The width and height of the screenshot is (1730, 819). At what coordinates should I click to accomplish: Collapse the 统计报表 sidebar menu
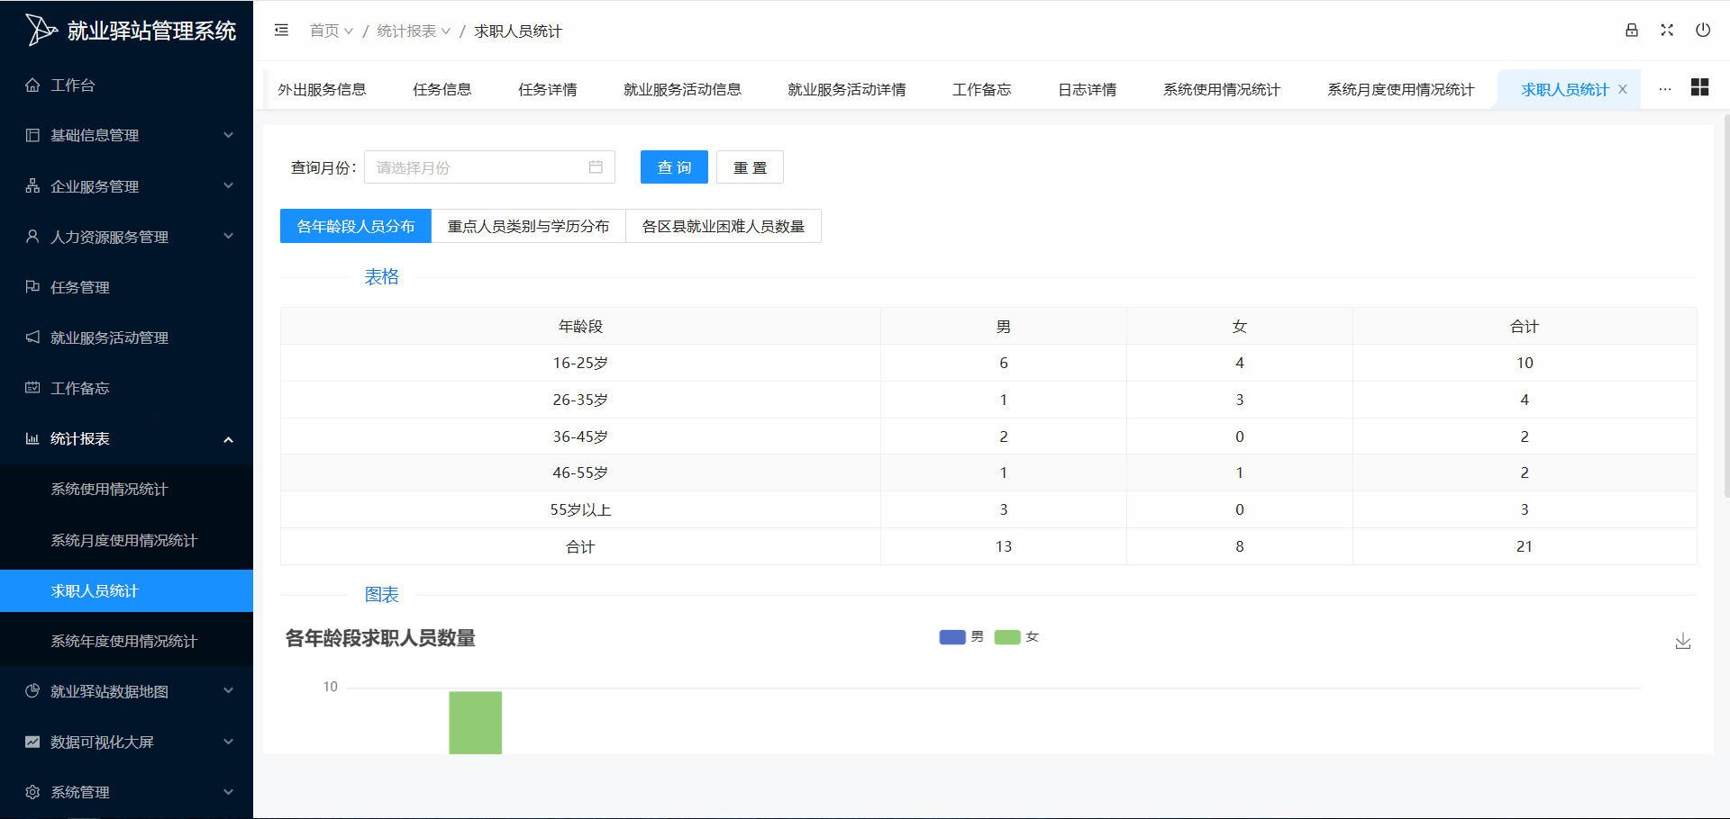tap(126, 438)
